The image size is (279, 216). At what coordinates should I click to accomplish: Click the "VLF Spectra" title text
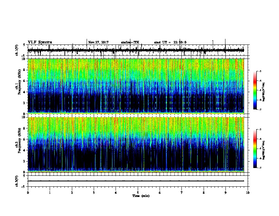[40, 42]
